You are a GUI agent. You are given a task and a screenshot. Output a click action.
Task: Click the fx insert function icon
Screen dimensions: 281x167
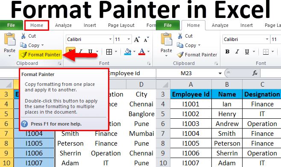click(x=255, y=73)
